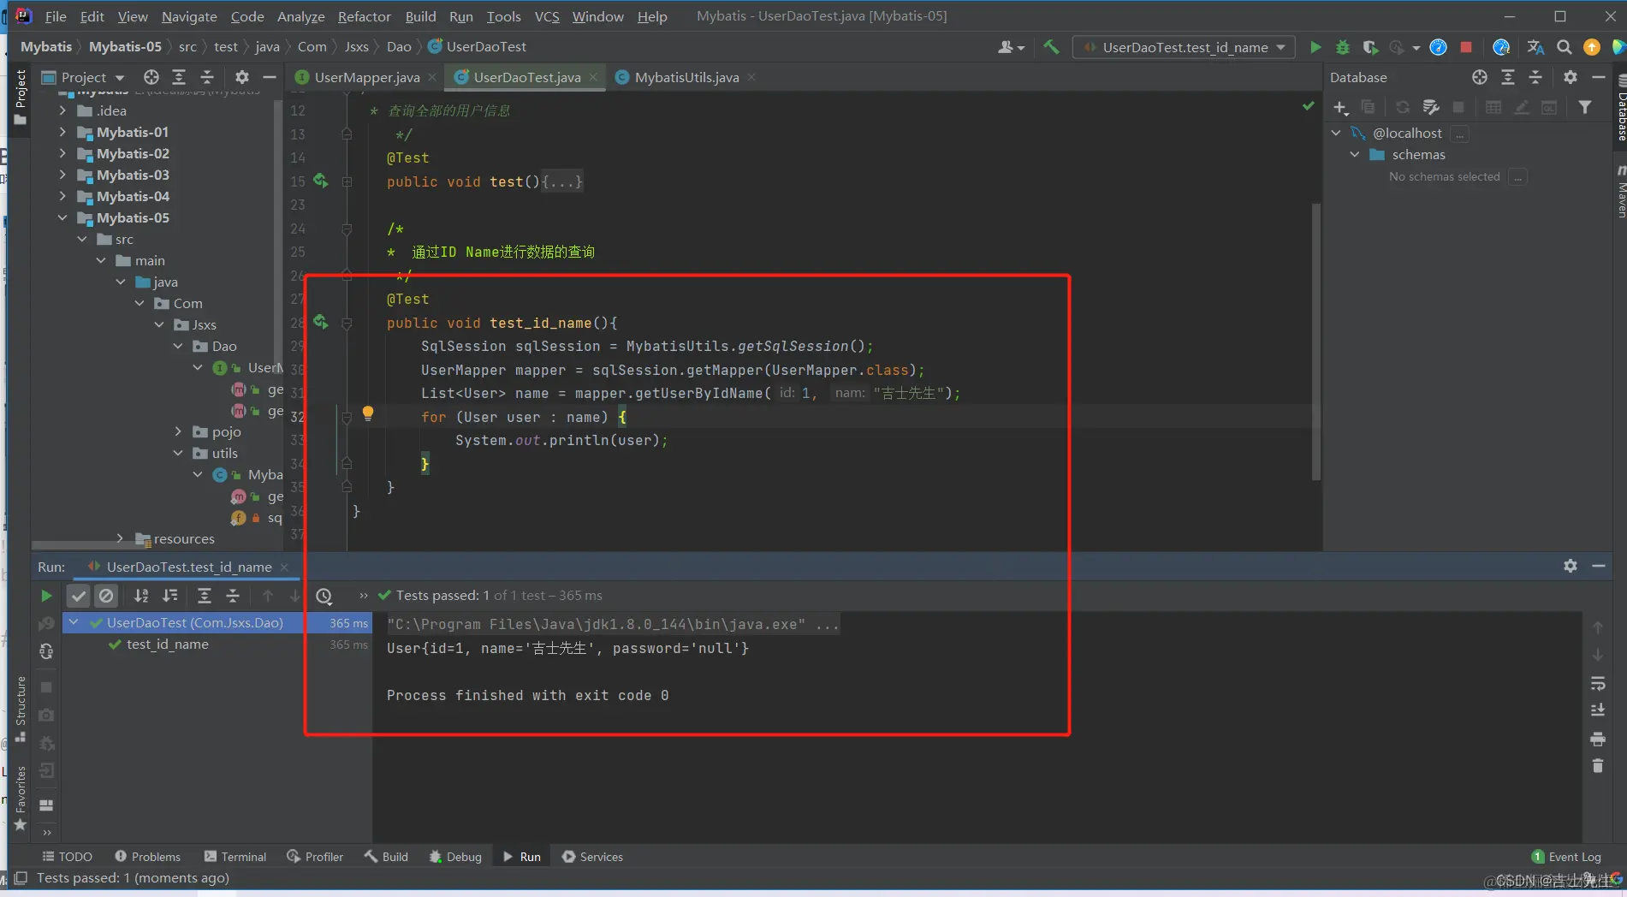Open the Terminal tool window tab
Image resolution: width=1627 pixels, height=897 pixels.
point(235,857)
